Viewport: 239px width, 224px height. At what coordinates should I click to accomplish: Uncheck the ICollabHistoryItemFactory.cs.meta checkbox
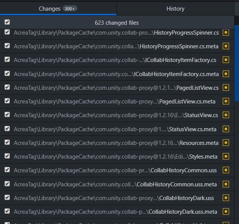click(7, 73)
